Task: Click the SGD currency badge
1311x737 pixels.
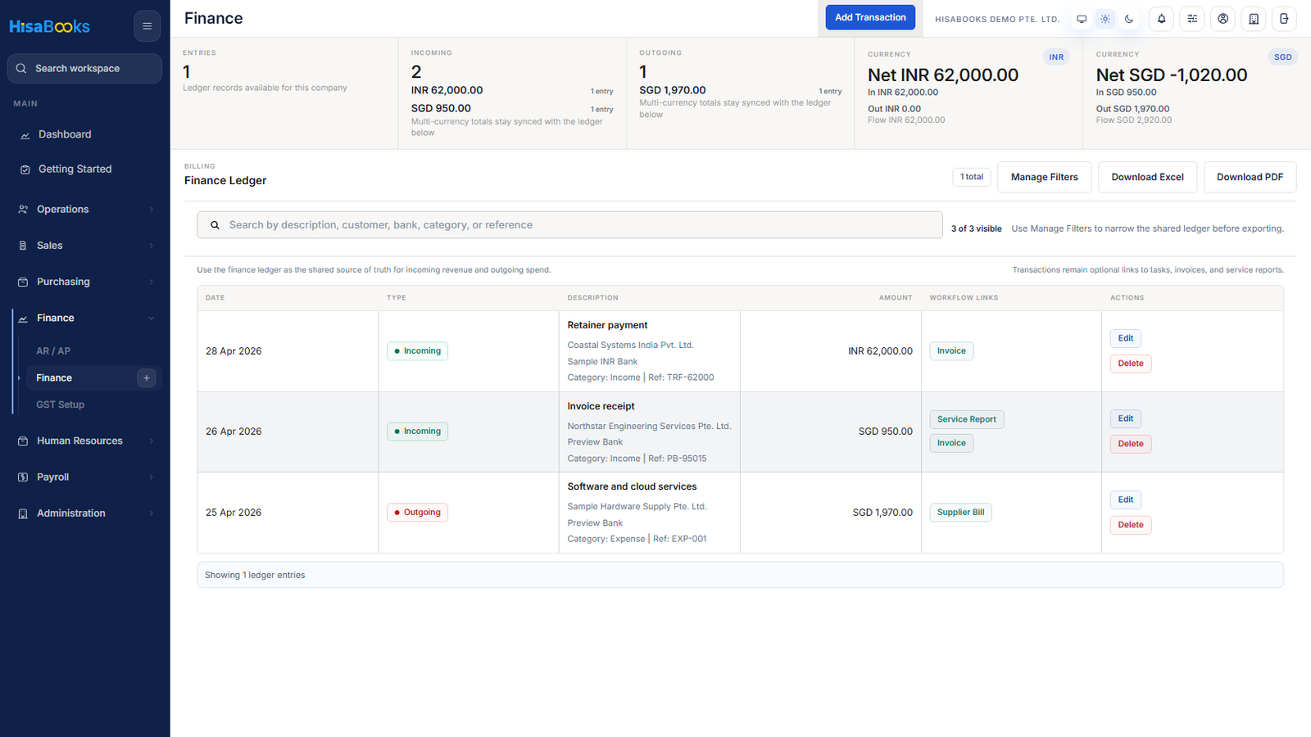Action: pyautogui.click(x=1282, y=57)
